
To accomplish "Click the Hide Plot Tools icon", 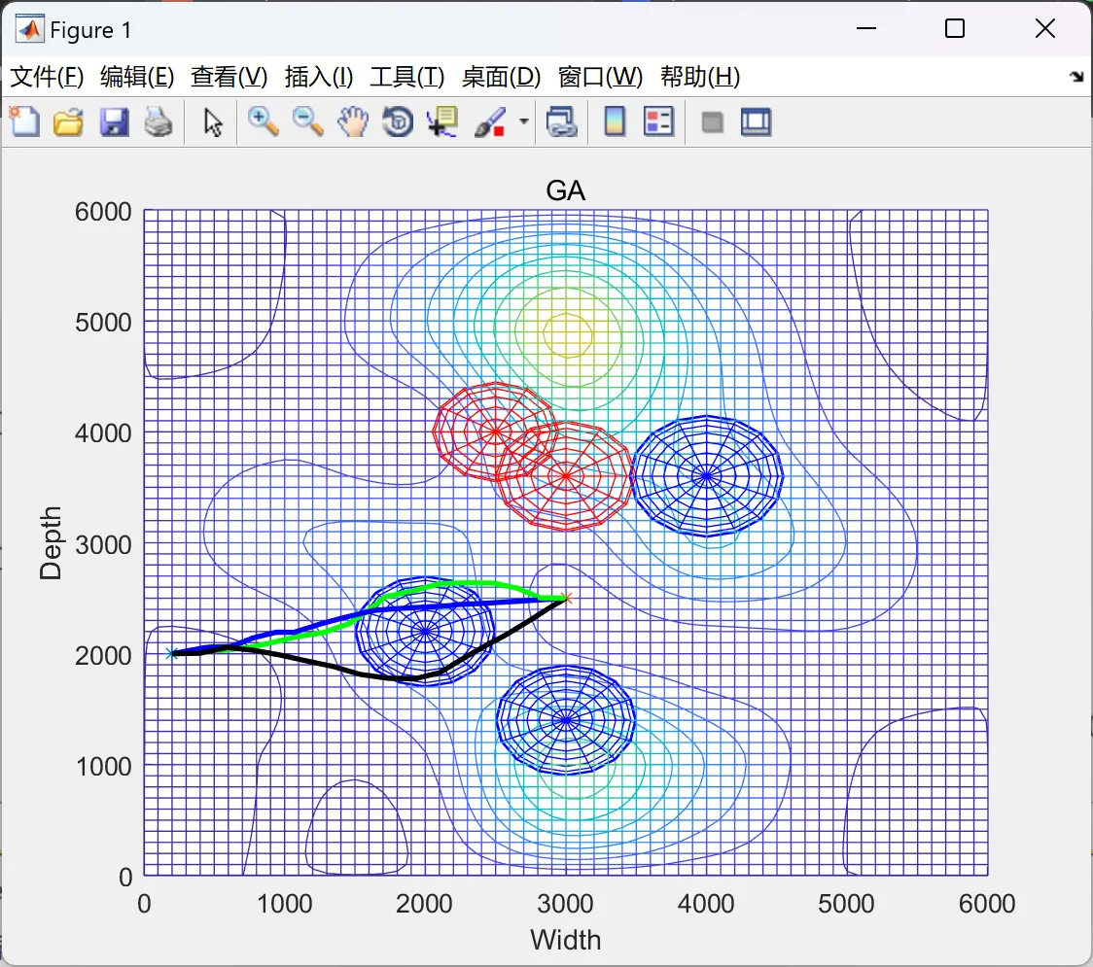I will (x=712, y=123).
